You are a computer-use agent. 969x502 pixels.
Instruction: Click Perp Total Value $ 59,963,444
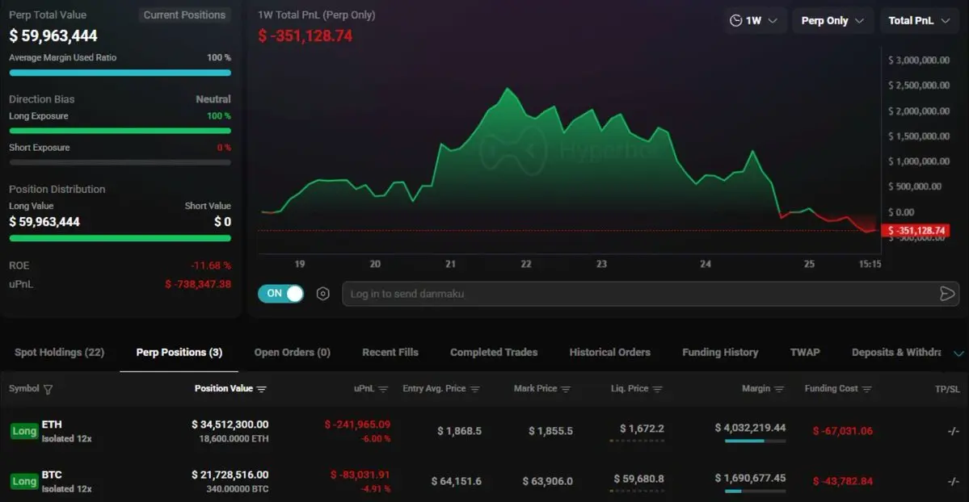coord(53,36)
